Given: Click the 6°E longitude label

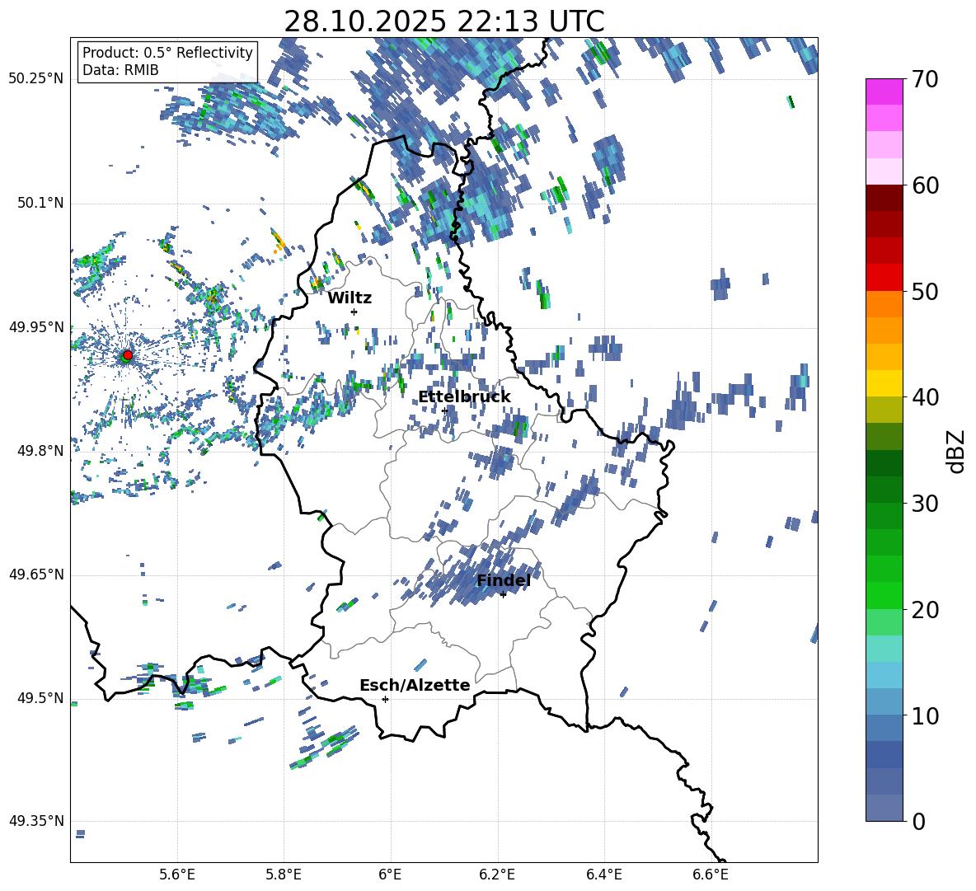Looking at the screenshot, I should [390, 875].
